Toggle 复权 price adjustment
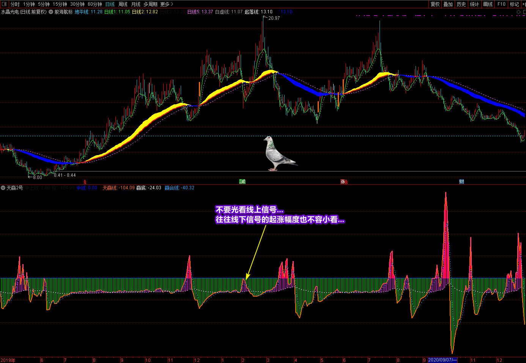The height and width of the screenshot is (363, 526). point(435,4)
